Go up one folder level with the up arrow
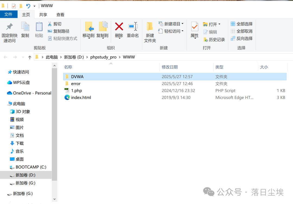The width and height of the screenshot is (293, 204). pyautogui.click(x=30, y=57)
